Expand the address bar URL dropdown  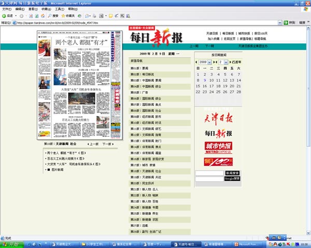pos(280,23)
